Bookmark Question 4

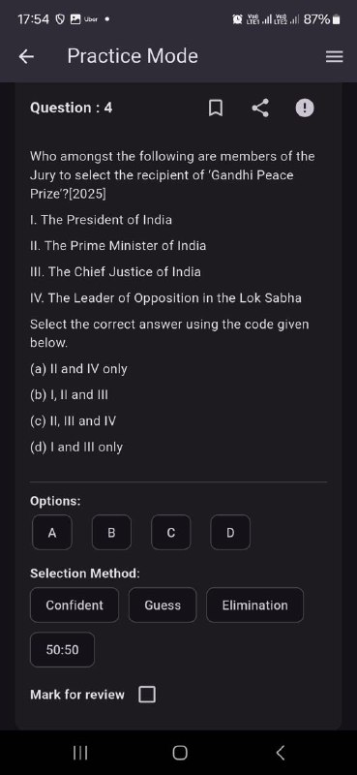(215, 108)
